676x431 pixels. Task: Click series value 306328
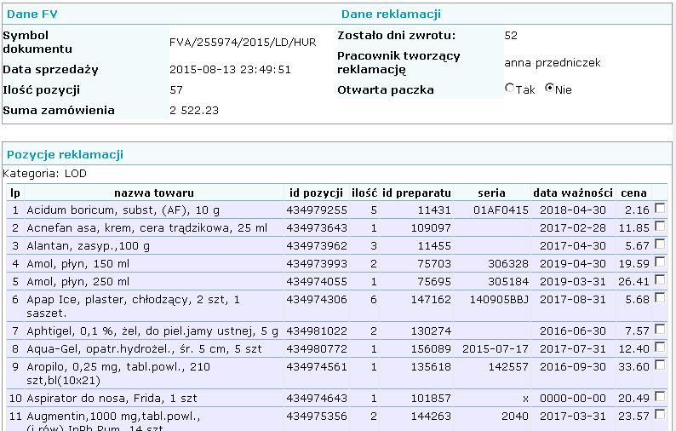[508, 263]
